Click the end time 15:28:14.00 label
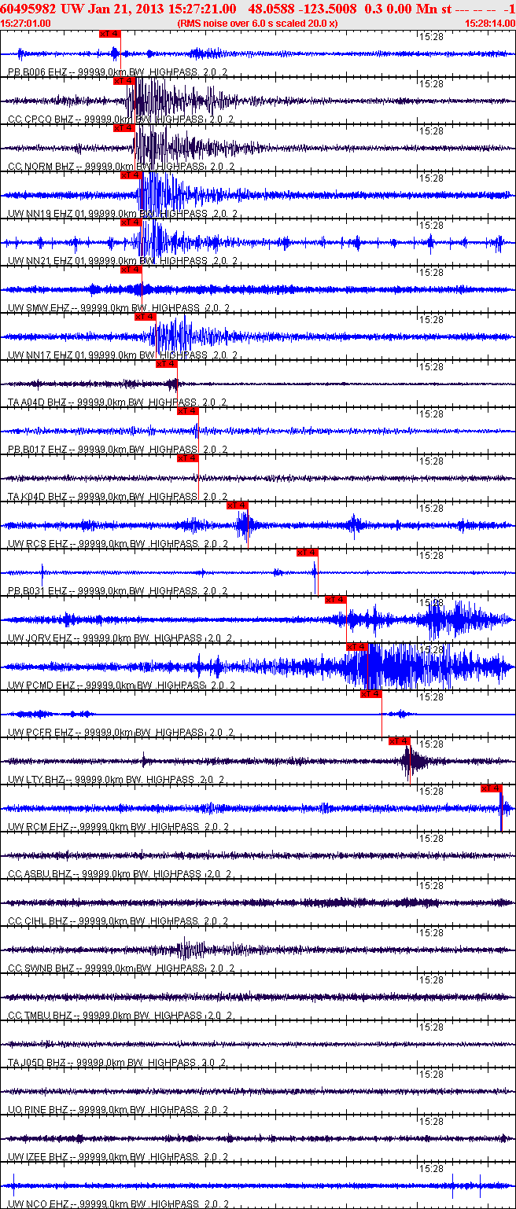516x1209 pixels. tap(490, 23)
